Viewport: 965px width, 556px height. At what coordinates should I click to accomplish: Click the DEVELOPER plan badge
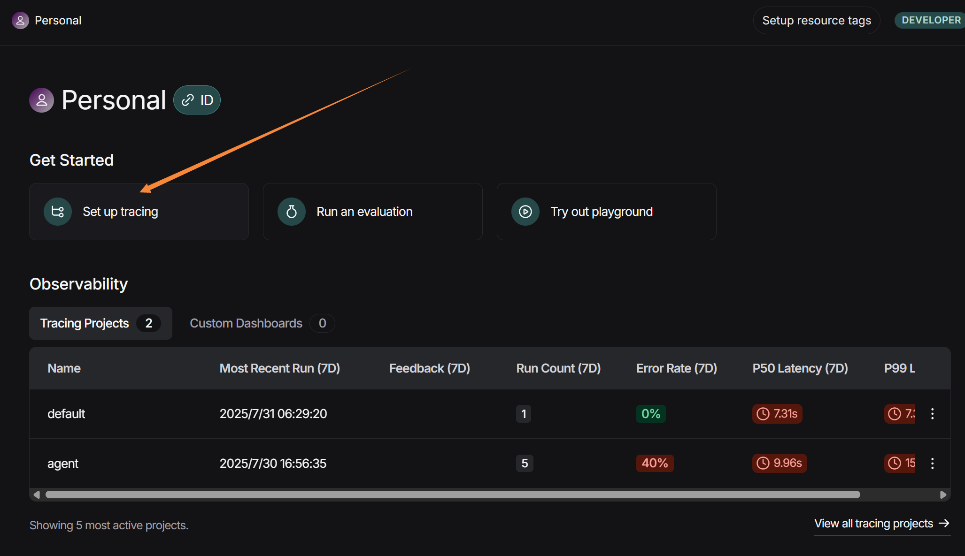[x=931, y=21]
